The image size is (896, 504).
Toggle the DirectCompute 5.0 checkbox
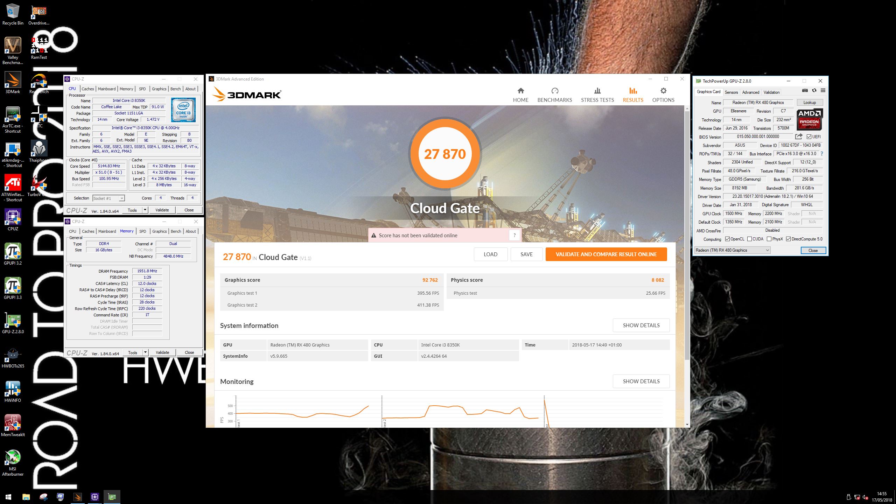click(x=788, y=239)
